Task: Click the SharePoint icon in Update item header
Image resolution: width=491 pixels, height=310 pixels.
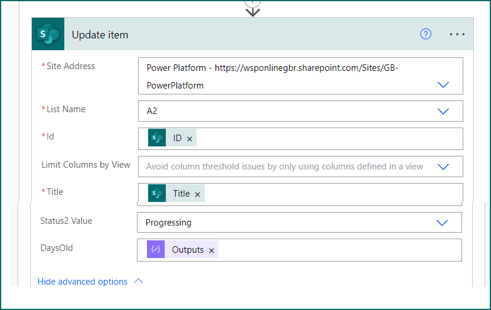Action: tap(48, 34)
